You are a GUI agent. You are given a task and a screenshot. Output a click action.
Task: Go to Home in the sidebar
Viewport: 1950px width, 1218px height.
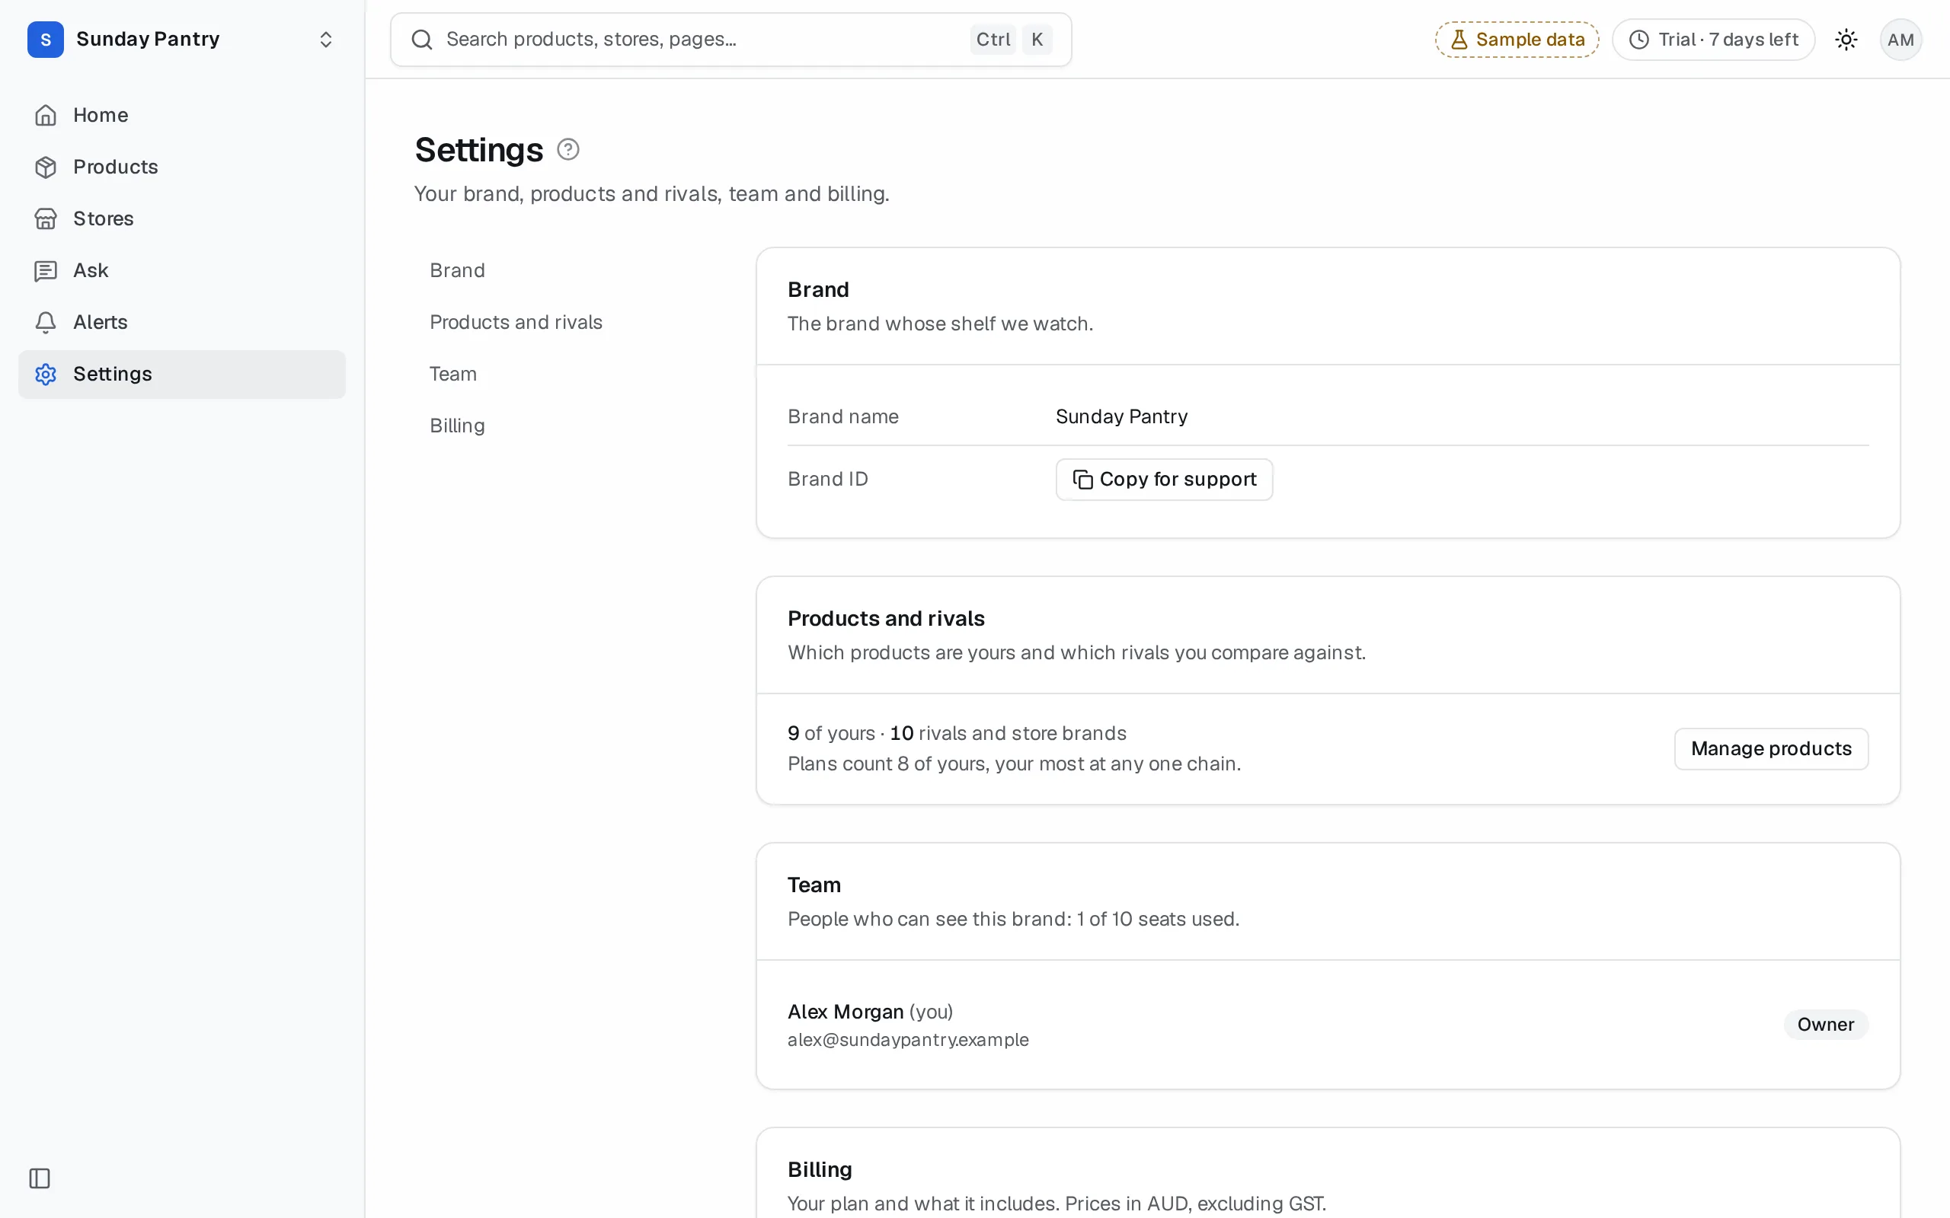click(182, 115)
